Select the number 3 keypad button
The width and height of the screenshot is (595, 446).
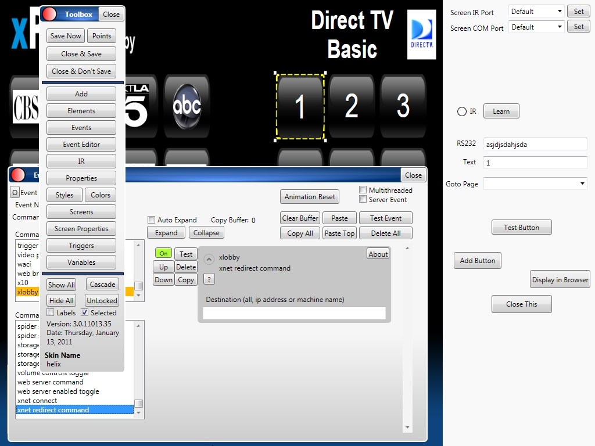[x=403, y=107]
